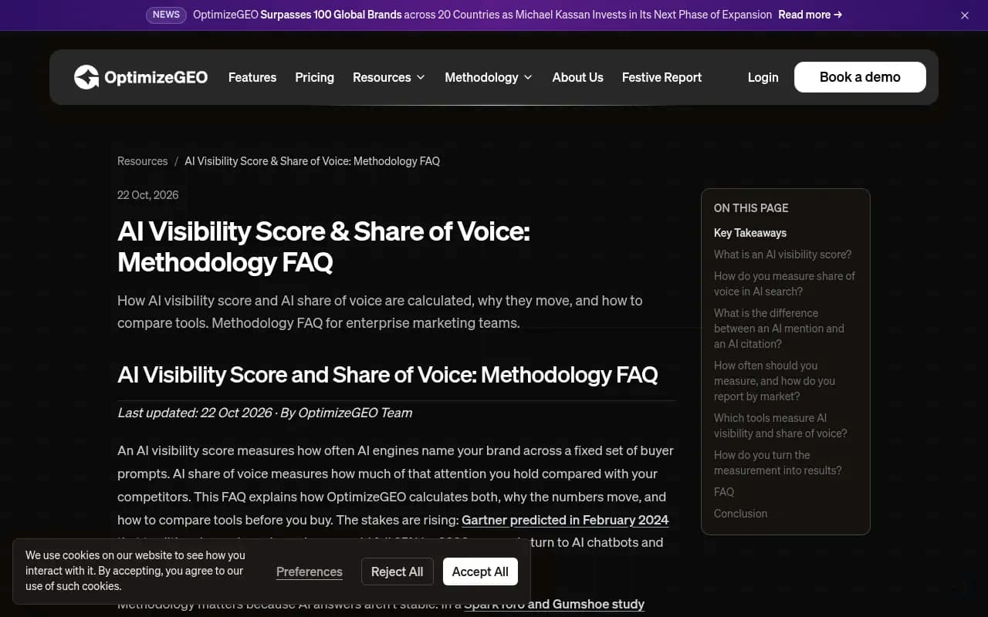The image size is (988, 617).
Task: Click Read more in news banner
Action: coord(810,15)
